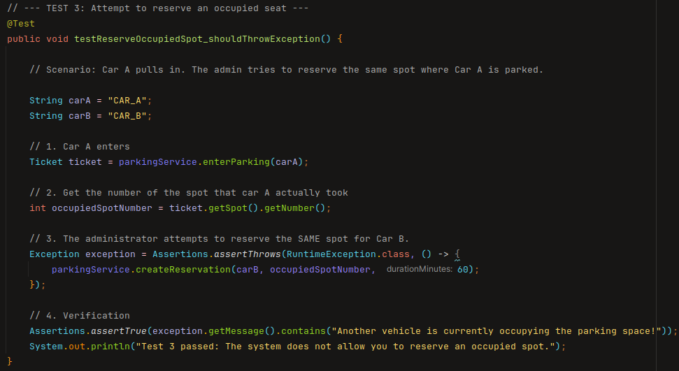Click the getSpot() method call

234,208
